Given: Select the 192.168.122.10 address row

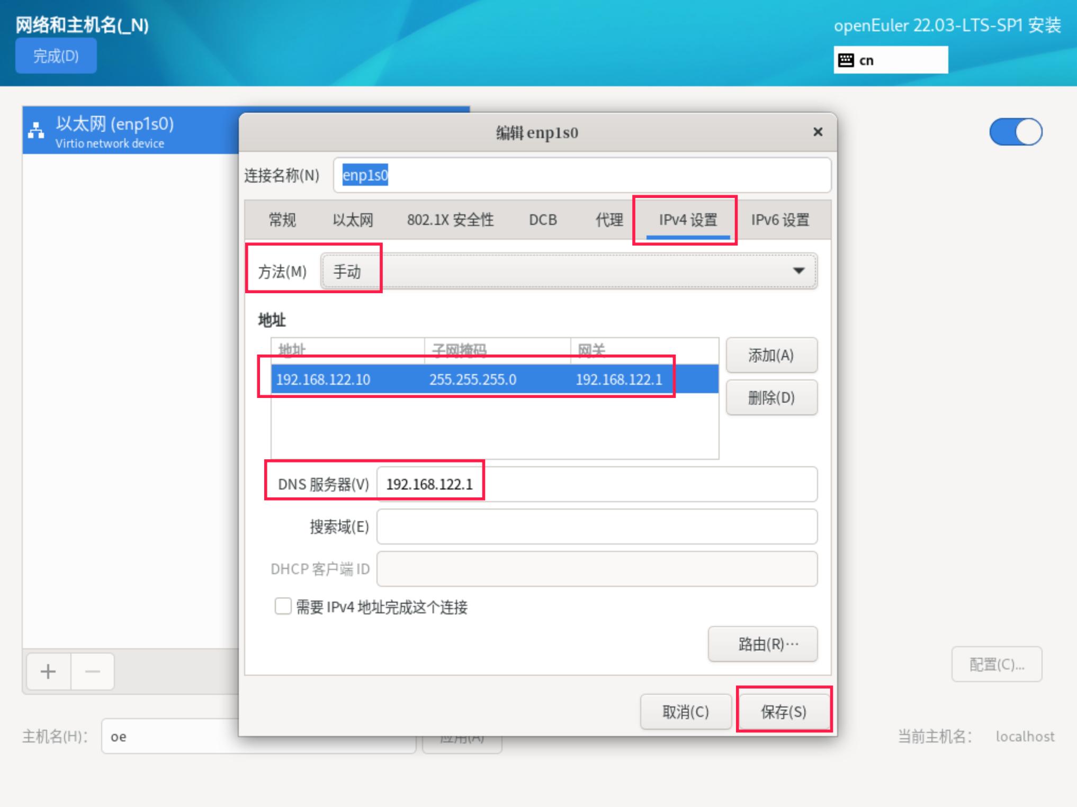Looking at the screenshot, I should point(323,379).
